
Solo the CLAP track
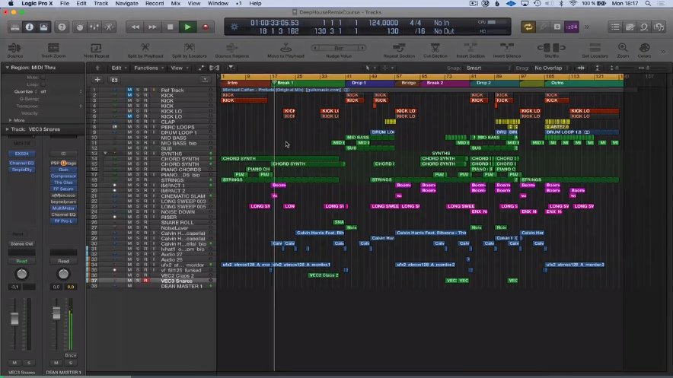(x=138, y=122)
